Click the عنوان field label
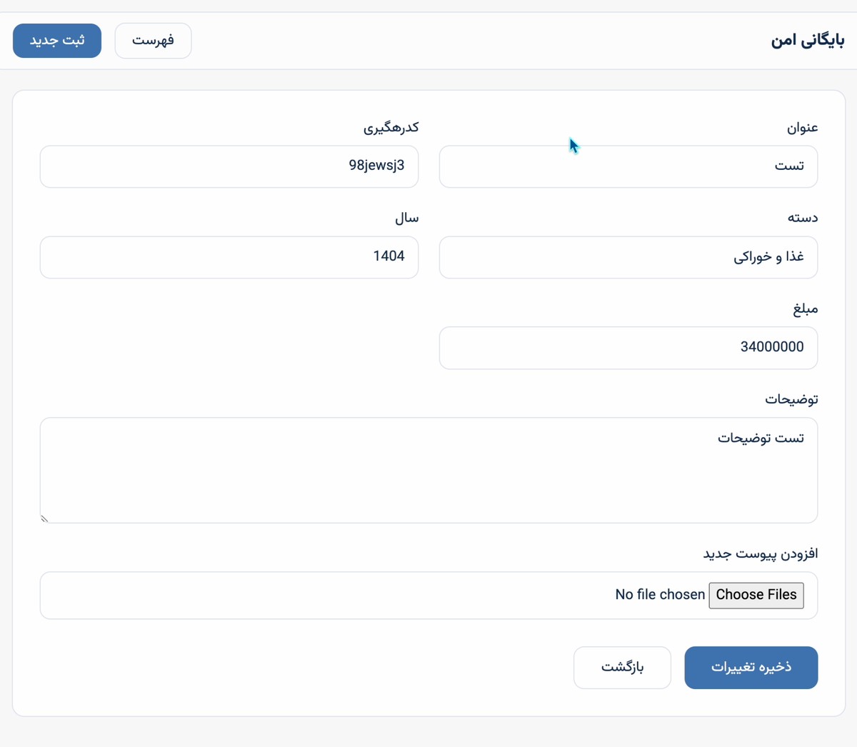The width and height of the screenshot is (857, 747). click(803, 128)
